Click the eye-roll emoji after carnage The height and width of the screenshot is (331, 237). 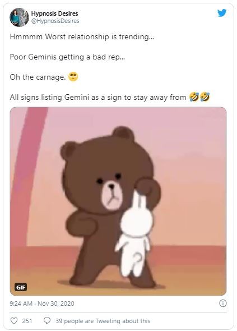pos(73,77)
